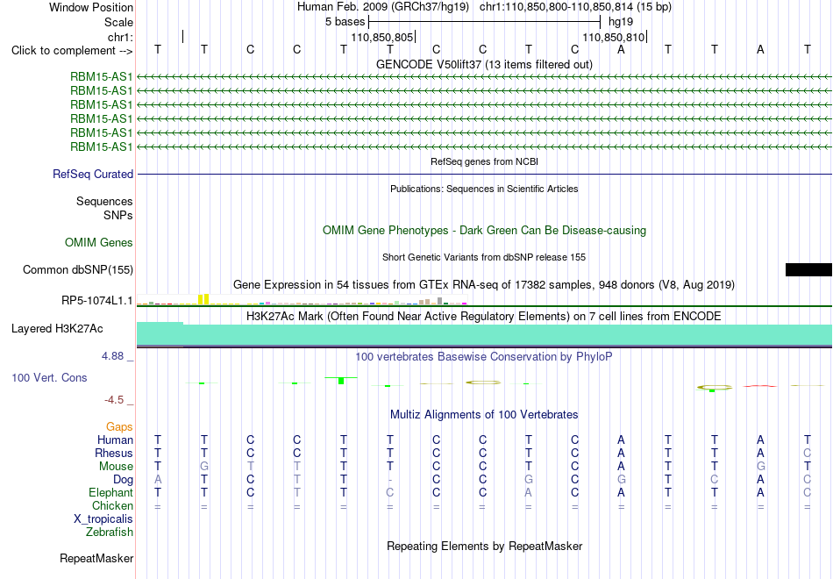Click the '110,850,805' coordinate marker
The width and height of the screenshot is (833, 579).
coord(382,37)
